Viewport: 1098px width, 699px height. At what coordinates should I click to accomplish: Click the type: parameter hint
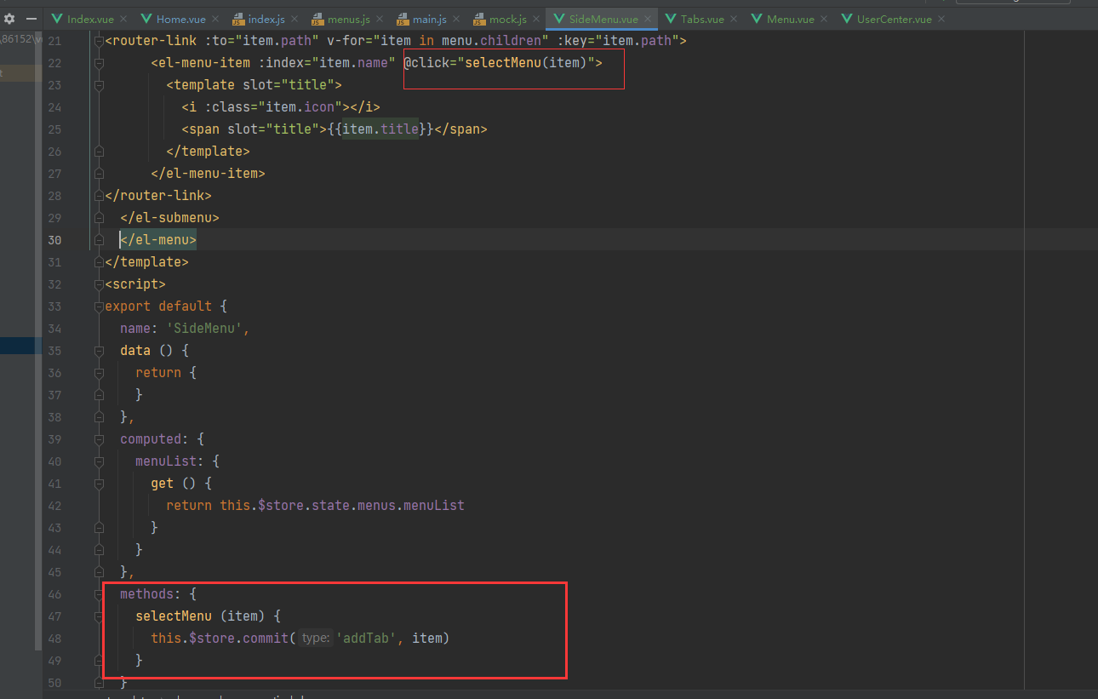pos(315,638)
